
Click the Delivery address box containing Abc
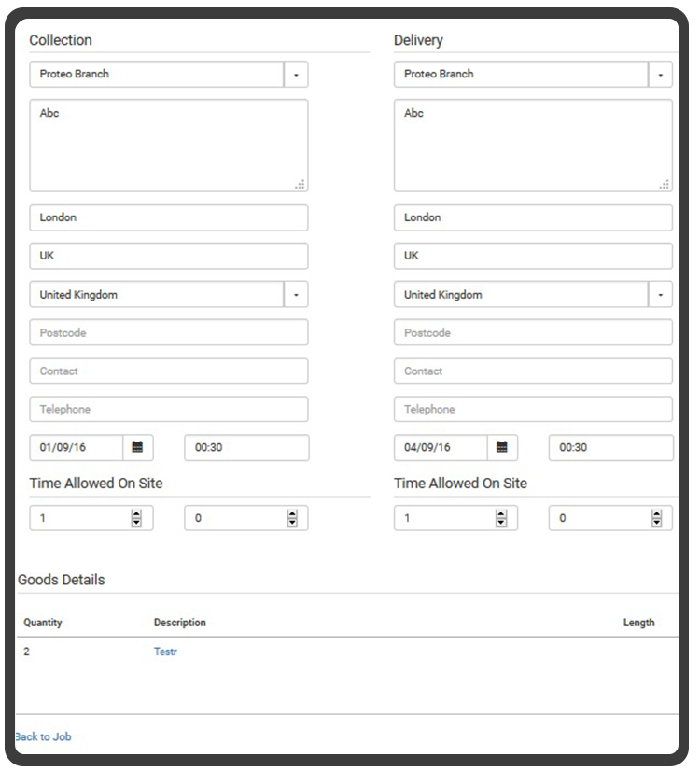(533, 146)
